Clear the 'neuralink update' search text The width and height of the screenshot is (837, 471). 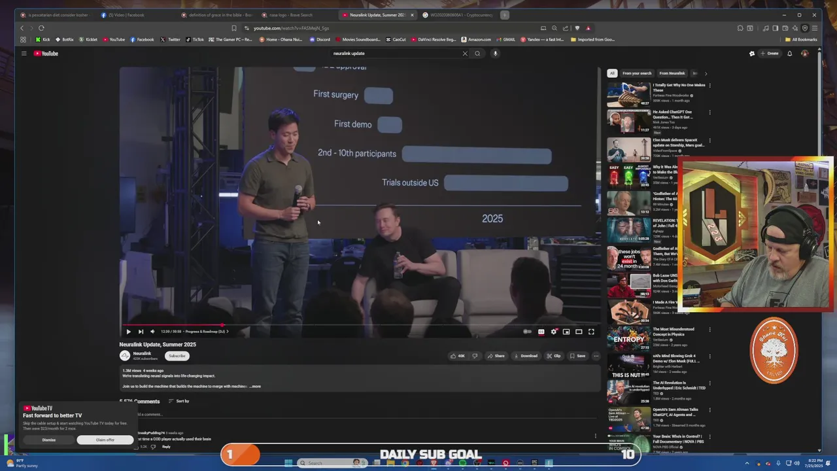[x=465, y=54]
